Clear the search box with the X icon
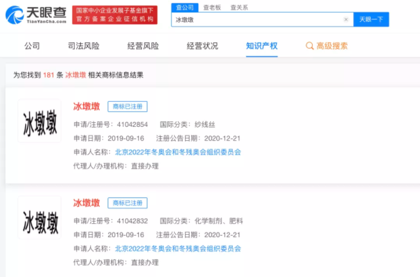 pos(346,19)
